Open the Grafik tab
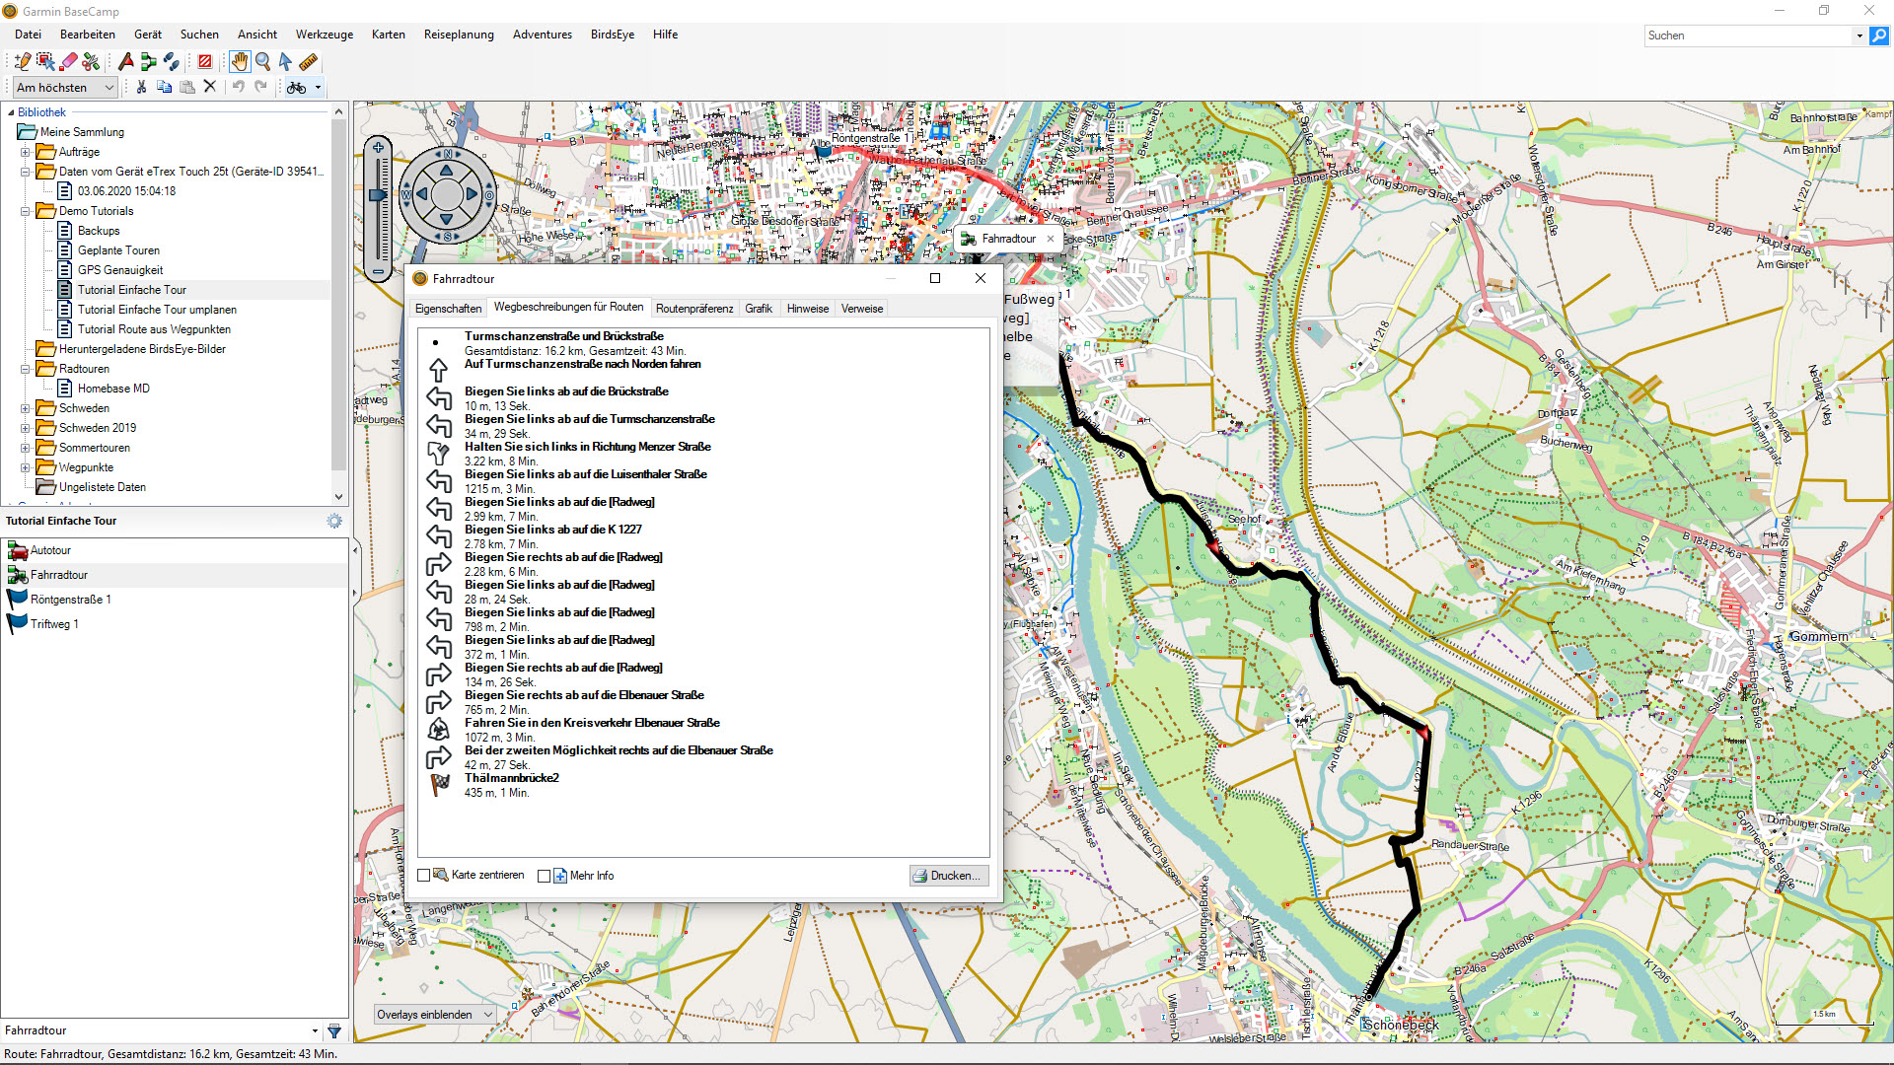The width and height of the screenshot is (1894, 1065). (x=759, y=309)
